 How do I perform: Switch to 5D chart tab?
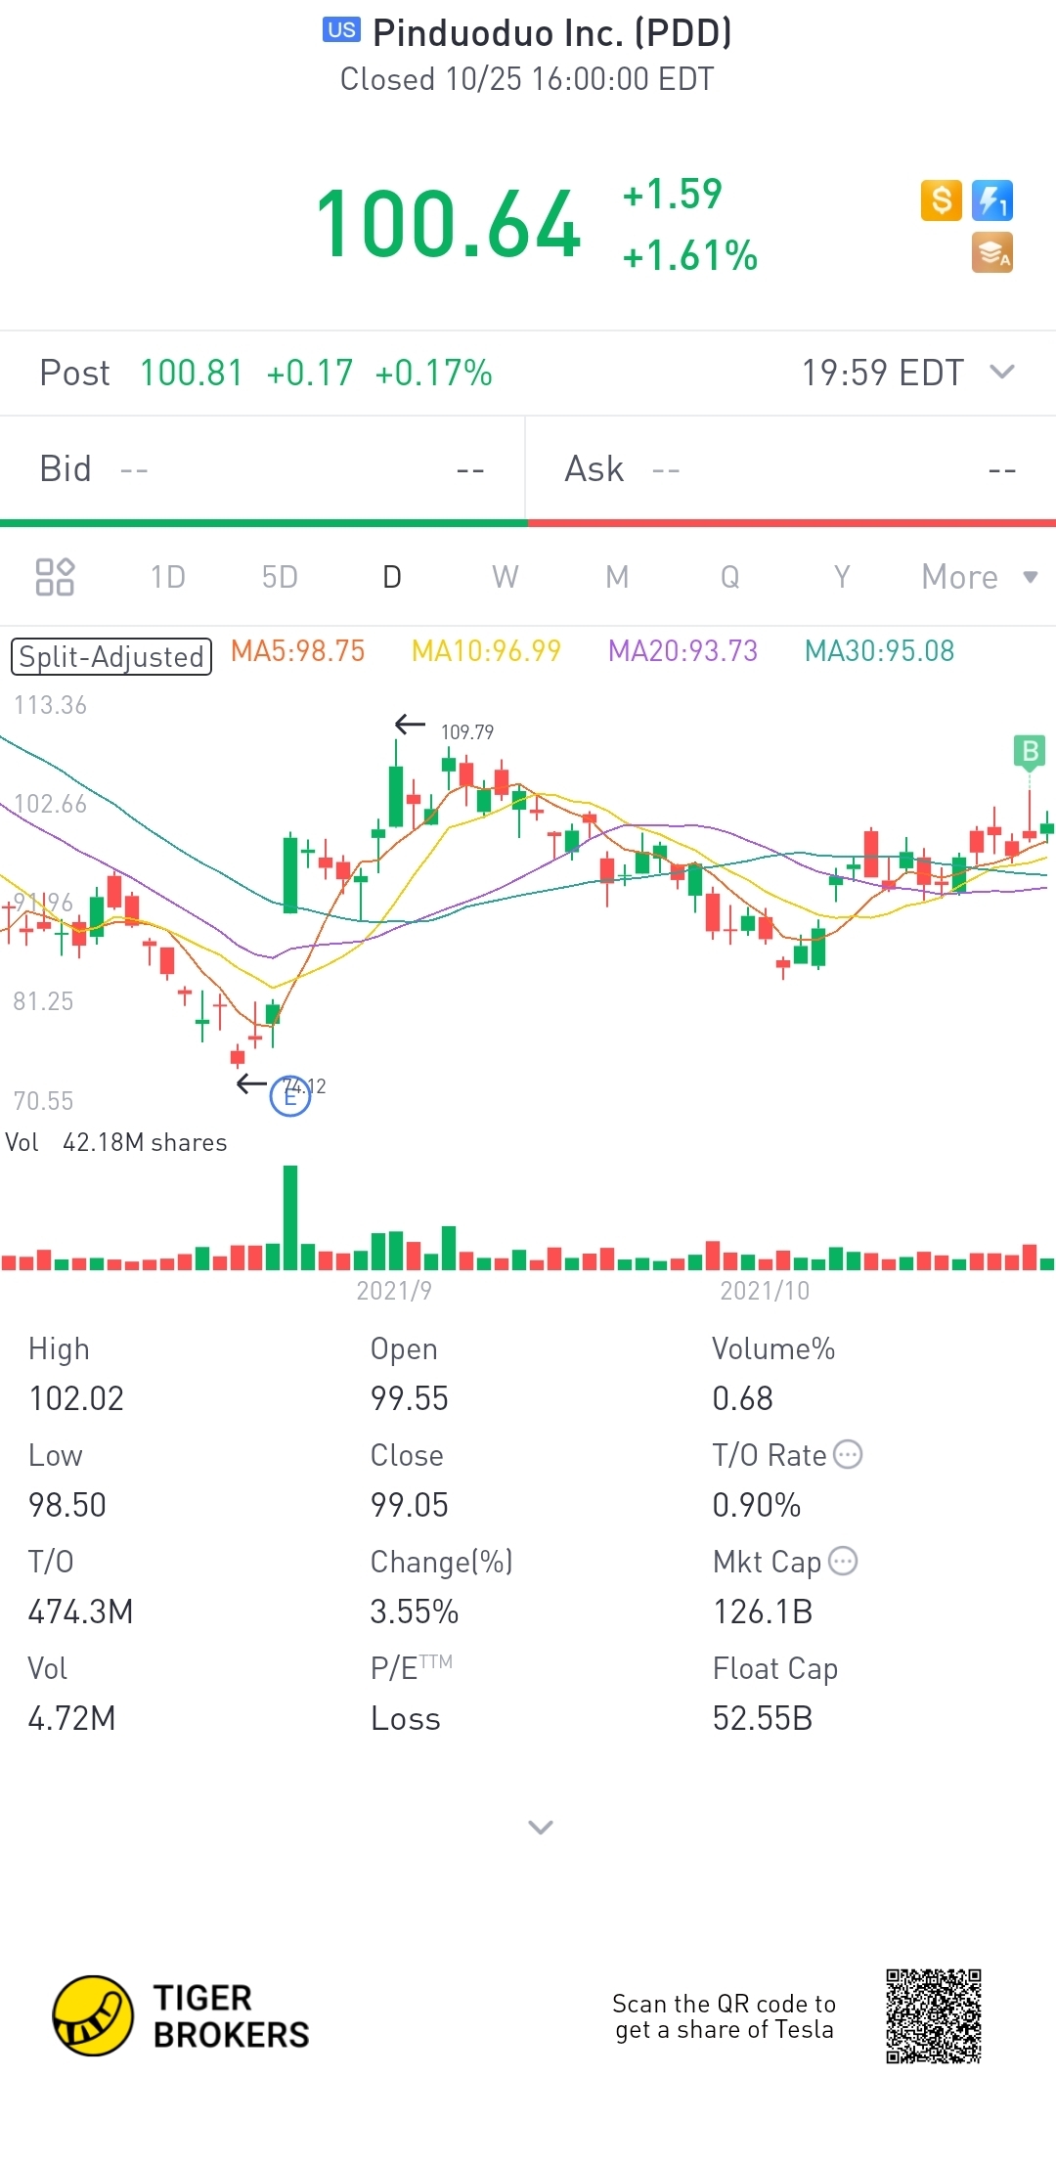point(280,577)
